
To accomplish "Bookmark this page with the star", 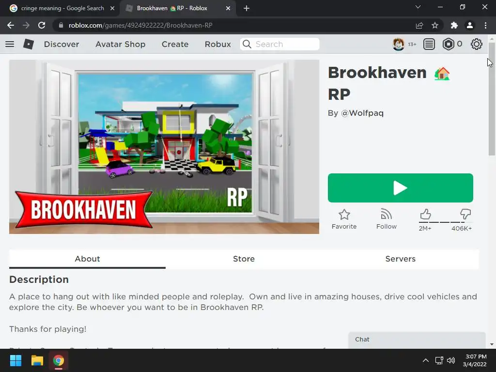I will pyautogui.click(x=435, y=25).
